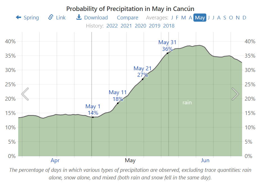
Task: Select January from the Averages letters
Action: [171, 17]
